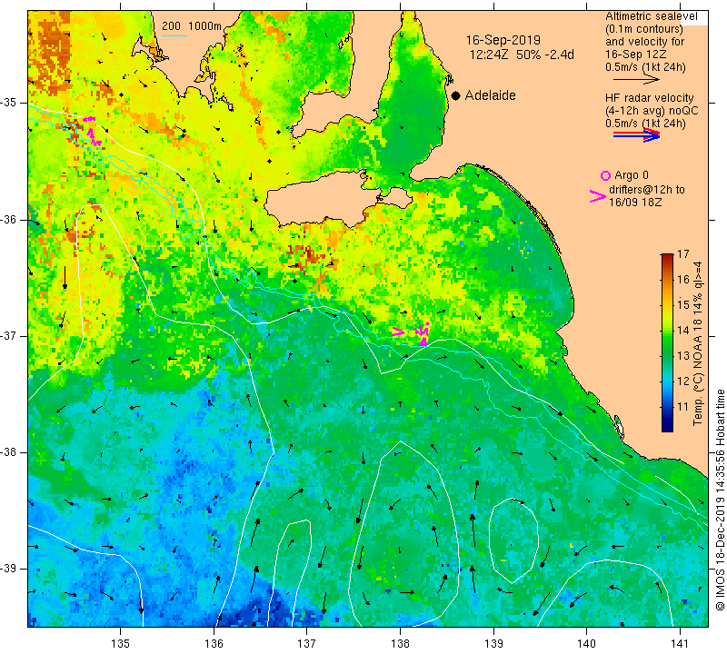Click the longitude label 138
727x654 pixels.
coord(400,643)
